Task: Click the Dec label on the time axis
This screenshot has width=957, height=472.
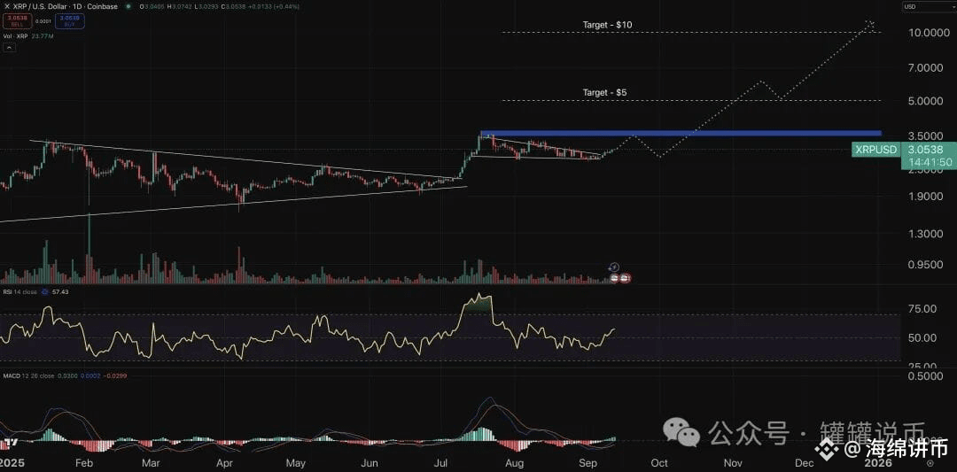Action: click(x=804, y=463)
